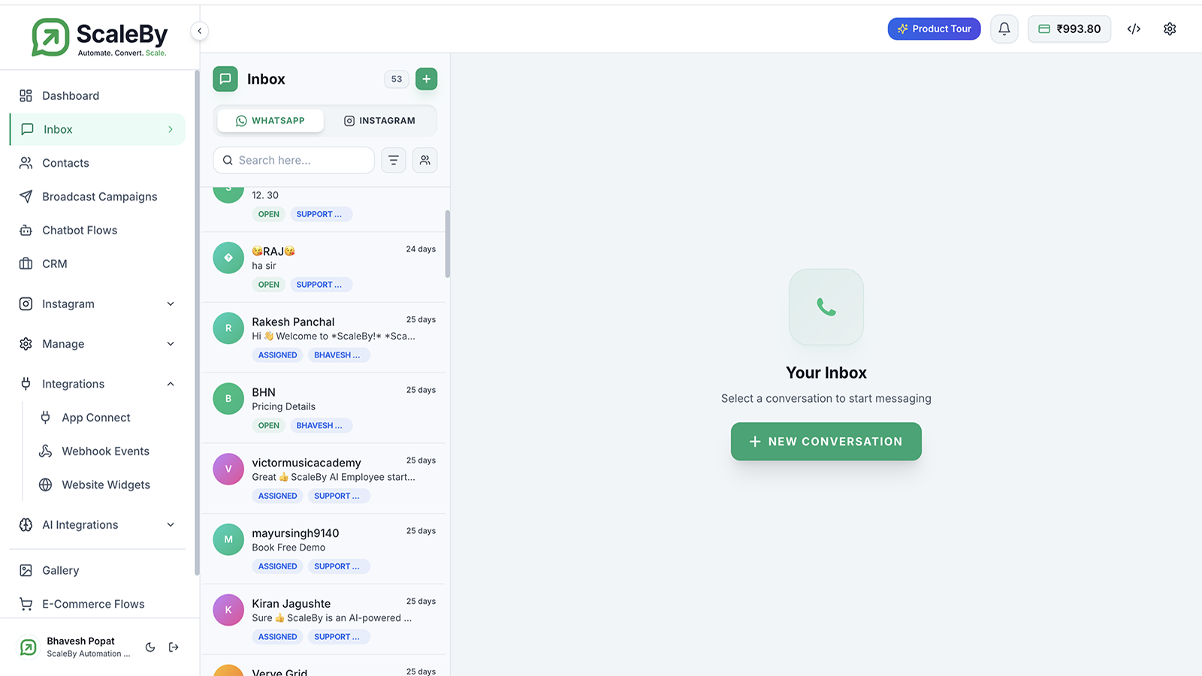Open Kiran Jagushte's conversation
This screenshot has width=1202, height=676.
coord(323,620)
